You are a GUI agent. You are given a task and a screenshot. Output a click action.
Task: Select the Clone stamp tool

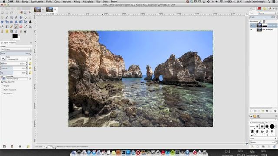click(2, 31)
